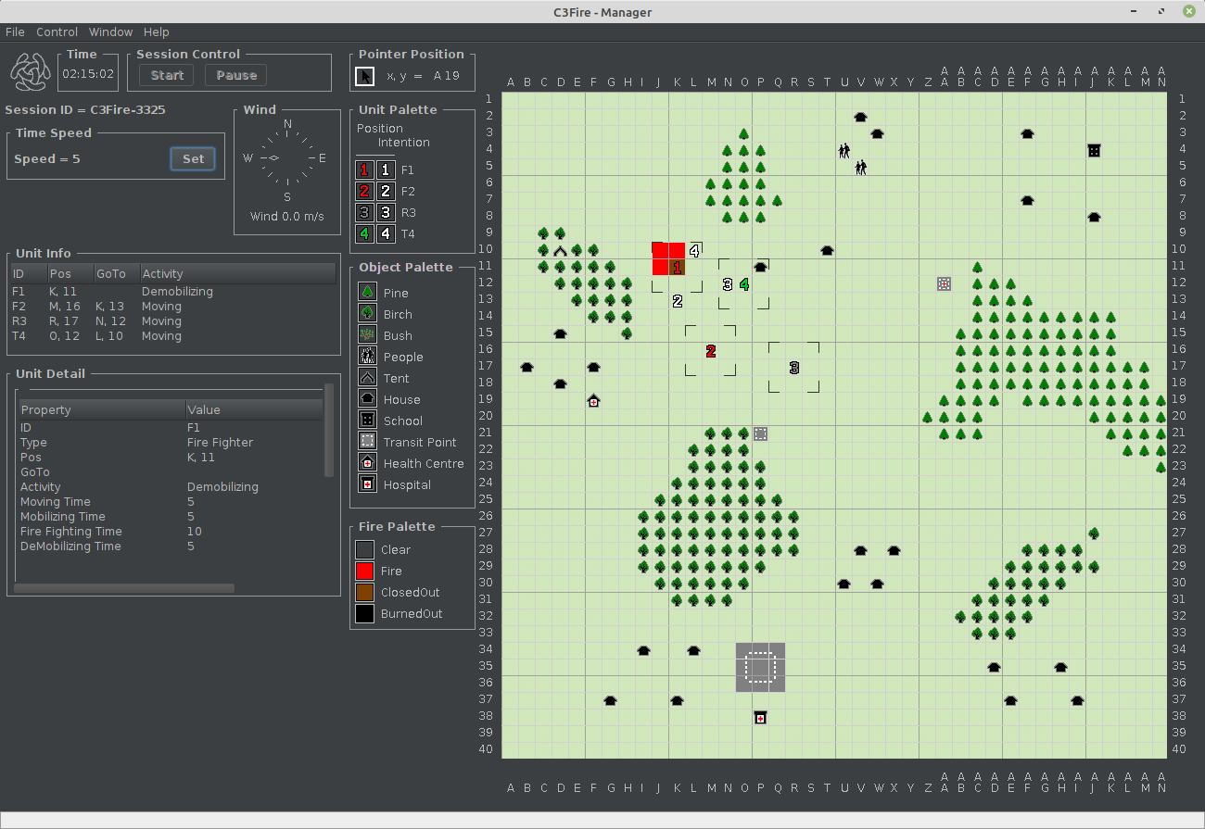This screenshot has width=1205, height=829.
Task: Pick the brown ClosedOut swatch
Action: (365, 593)
